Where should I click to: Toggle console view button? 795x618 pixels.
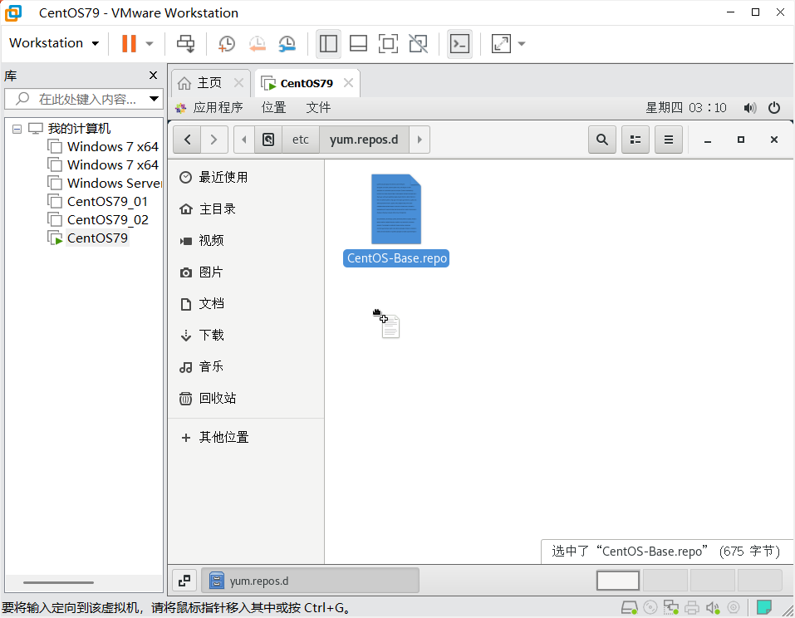coord(460,43)
